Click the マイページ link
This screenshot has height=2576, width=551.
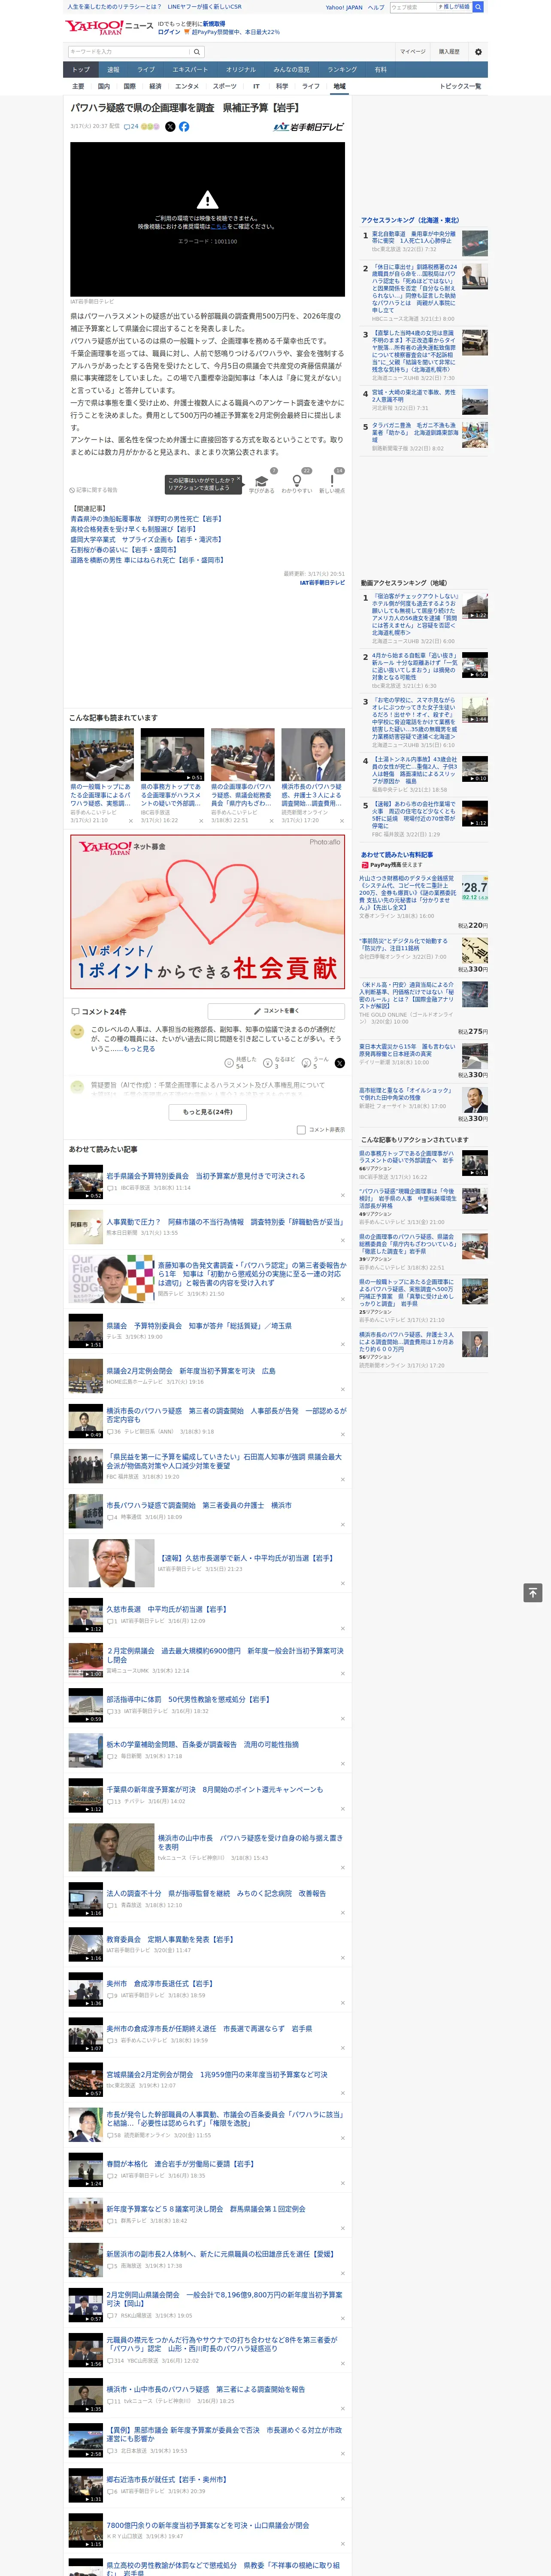click(412, 52)
